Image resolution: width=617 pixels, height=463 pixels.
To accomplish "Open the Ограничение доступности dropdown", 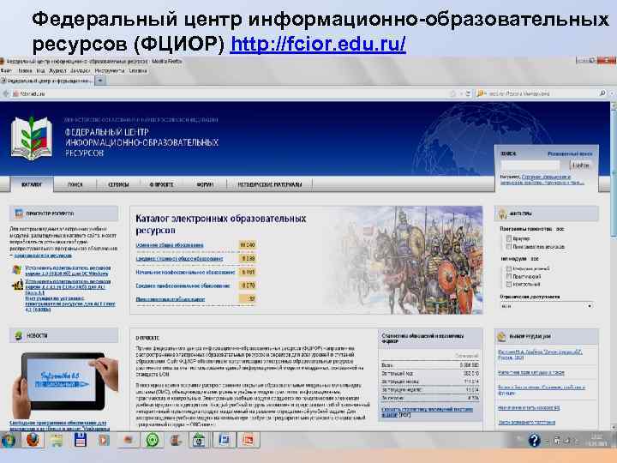I will click(546, 306).
